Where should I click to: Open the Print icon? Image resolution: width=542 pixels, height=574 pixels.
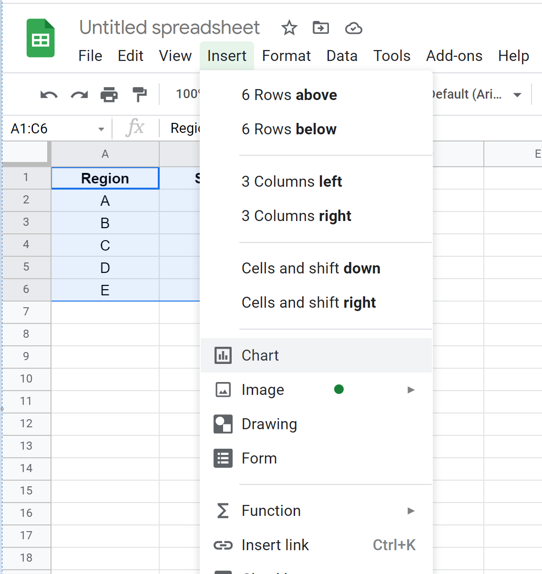tap(109, 94)
